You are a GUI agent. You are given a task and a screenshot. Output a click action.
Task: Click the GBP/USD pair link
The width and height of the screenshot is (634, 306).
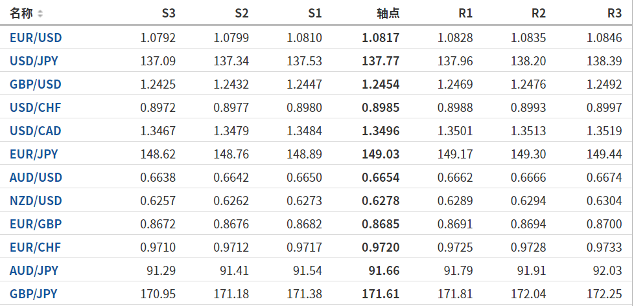pos(36,84)
